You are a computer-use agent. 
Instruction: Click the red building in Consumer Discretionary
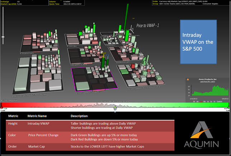pyautogui.click(x=133, y=66)
